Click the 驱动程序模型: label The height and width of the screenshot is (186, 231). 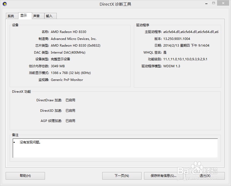click(x=152, y=66)
